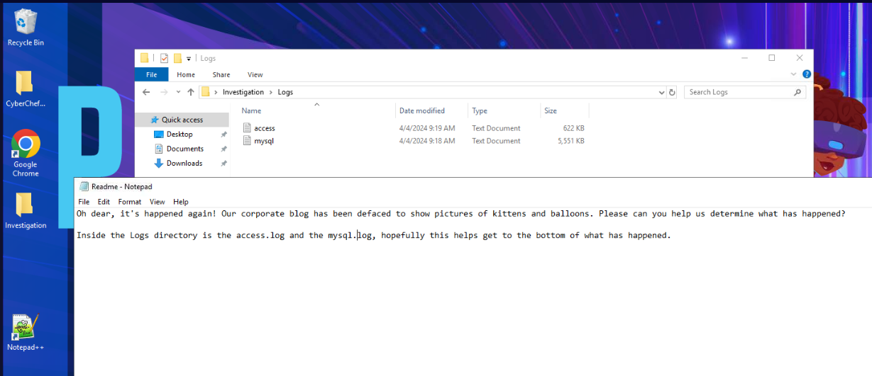This screenshot has width=872, height=376.
Task: Click the Logs breadcrumb segment
Action: click(285, 92)
